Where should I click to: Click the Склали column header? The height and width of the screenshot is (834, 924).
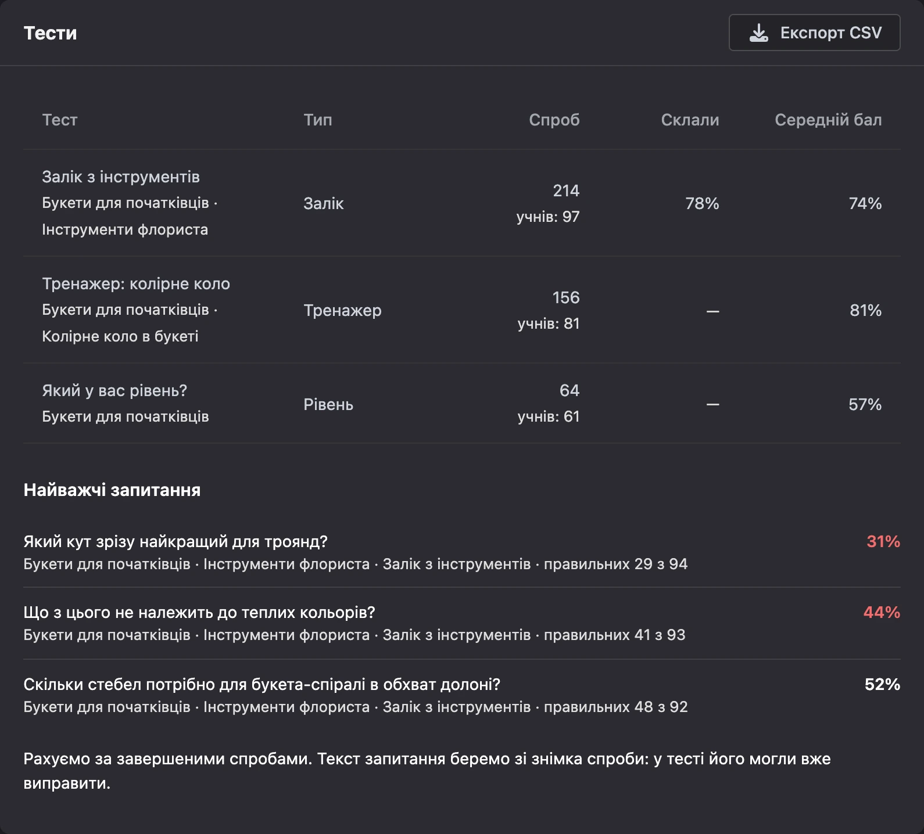click(x=690, y=120)
